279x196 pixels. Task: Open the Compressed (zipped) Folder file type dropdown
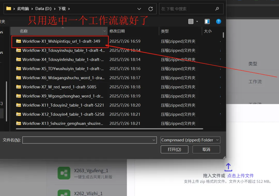click(190, 140)
